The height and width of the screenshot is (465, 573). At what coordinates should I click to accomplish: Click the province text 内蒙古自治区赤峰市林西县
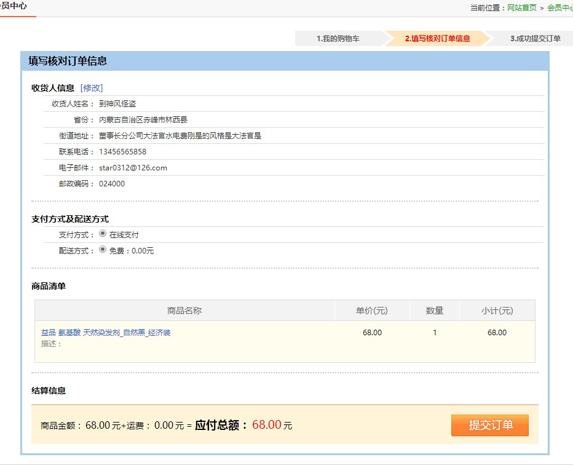click(143, 119)
